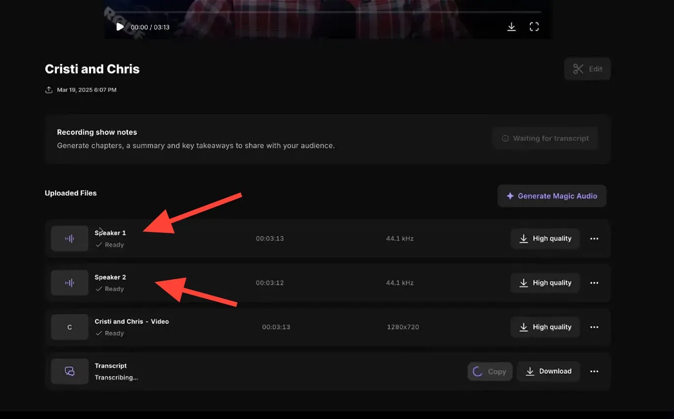
Task: Open more options for Speaker 1
Action: [x=594, y=239]
